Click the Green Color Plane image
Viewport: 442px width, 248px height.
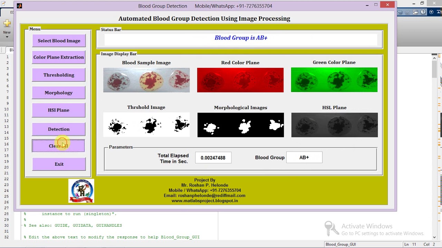(334, 80)
